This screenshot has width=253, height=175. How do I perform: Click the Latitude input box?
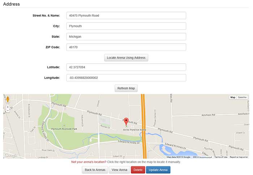[x=126, y=67]
